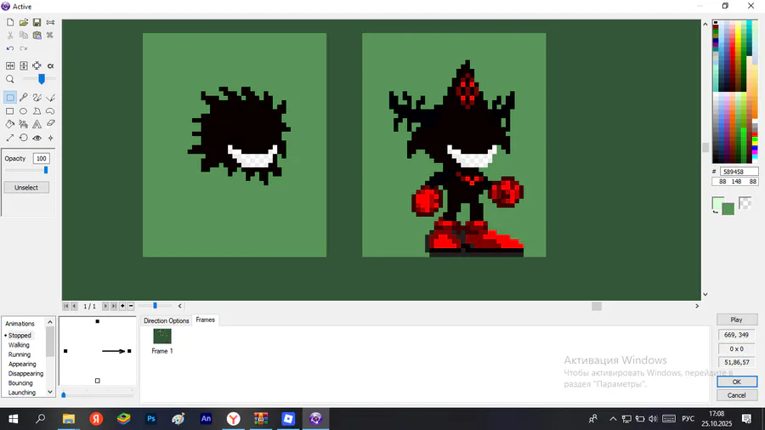Select the Line tool

pyautogui.click(x=50, y=98)
